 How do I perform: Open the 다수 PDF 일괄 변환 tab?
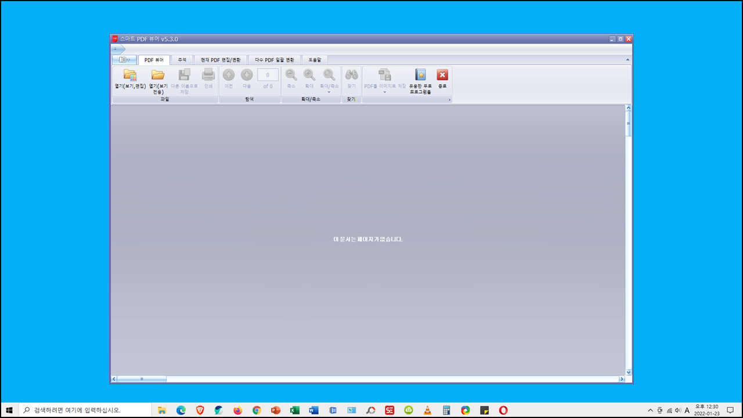pyautogui.click(x=275, y=60)
